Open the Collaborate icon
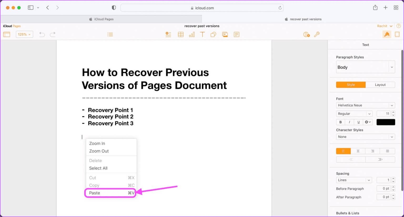Viewport: 404px width, 217px height. (x=306, y=34)
